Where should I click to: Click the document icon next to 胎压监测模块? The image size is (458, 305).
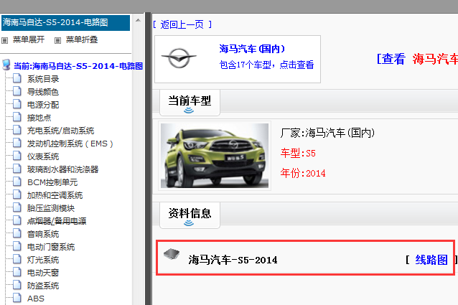[x=17, y=207]
